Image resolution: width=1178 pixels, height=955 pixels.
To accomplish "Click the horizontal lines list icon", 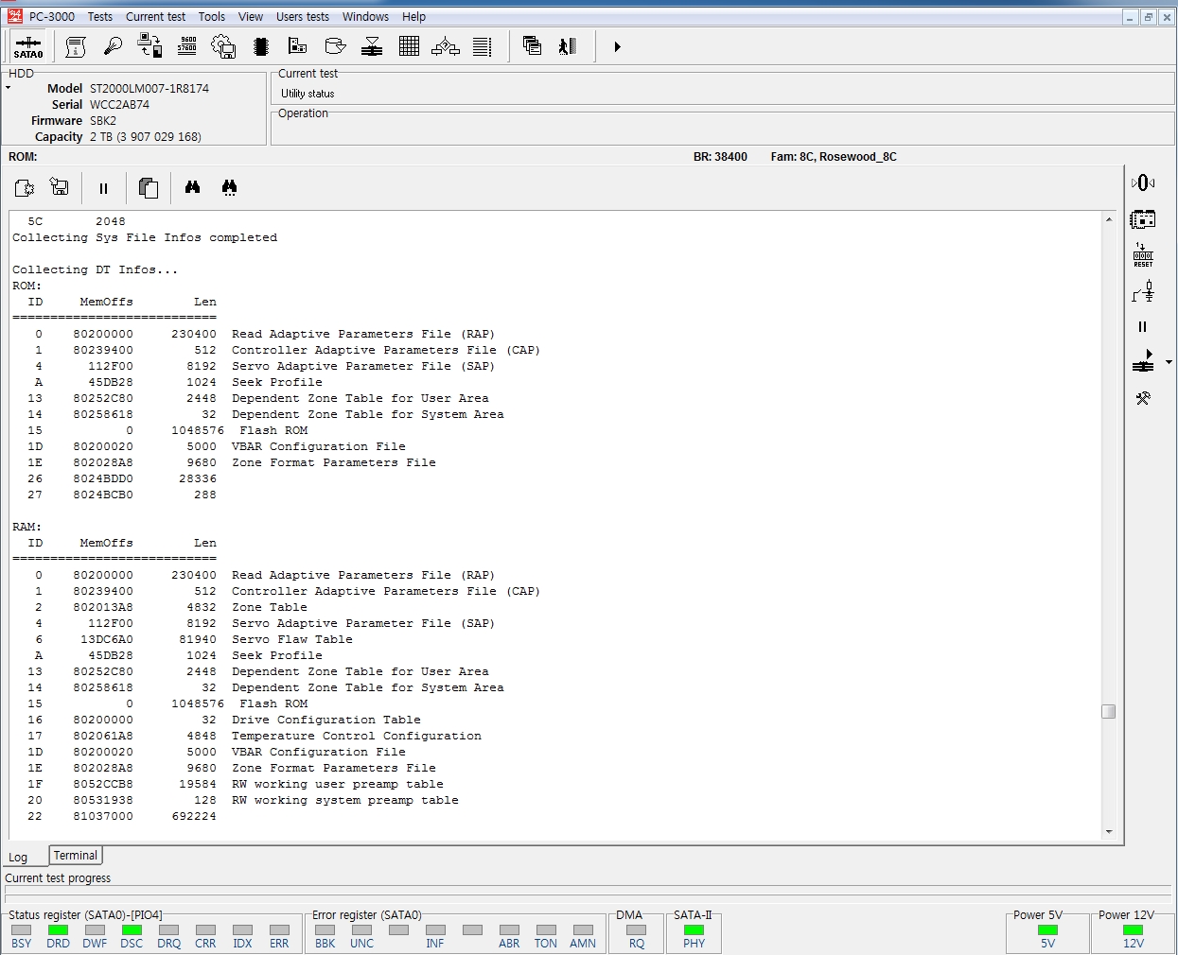I will [483, 46].
